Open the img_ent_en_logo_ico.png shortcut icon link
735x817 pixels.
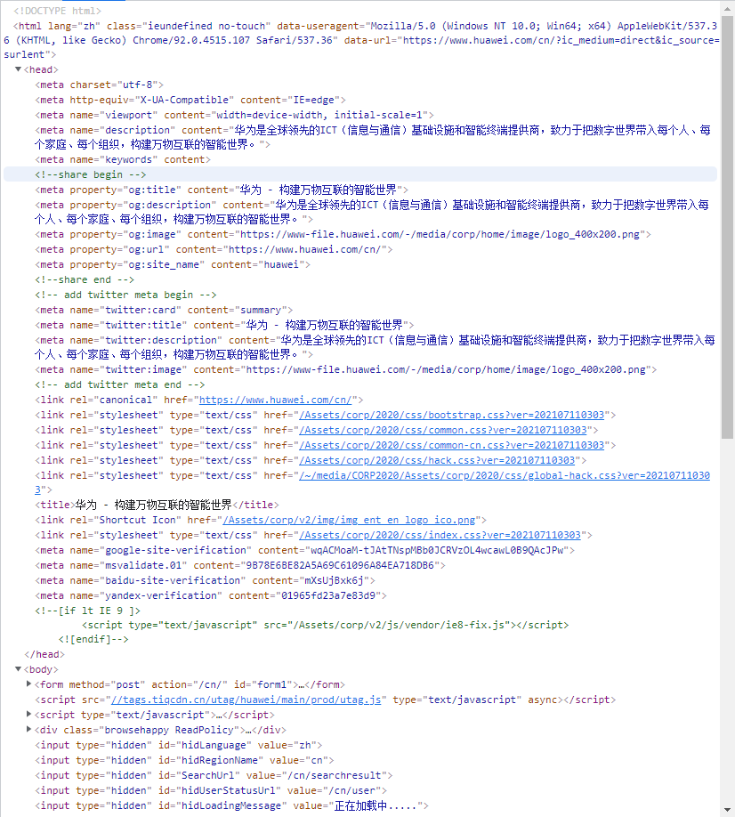(349, 520)
